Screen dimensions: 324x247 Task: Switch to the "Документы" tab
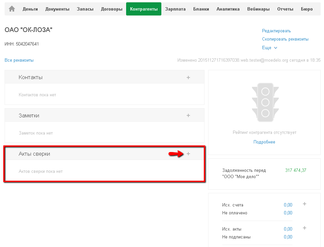click(57, 9)
